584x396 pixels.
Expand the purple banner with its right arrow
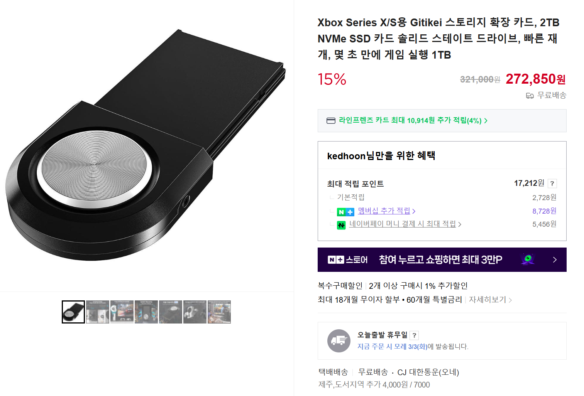point(555,260)
